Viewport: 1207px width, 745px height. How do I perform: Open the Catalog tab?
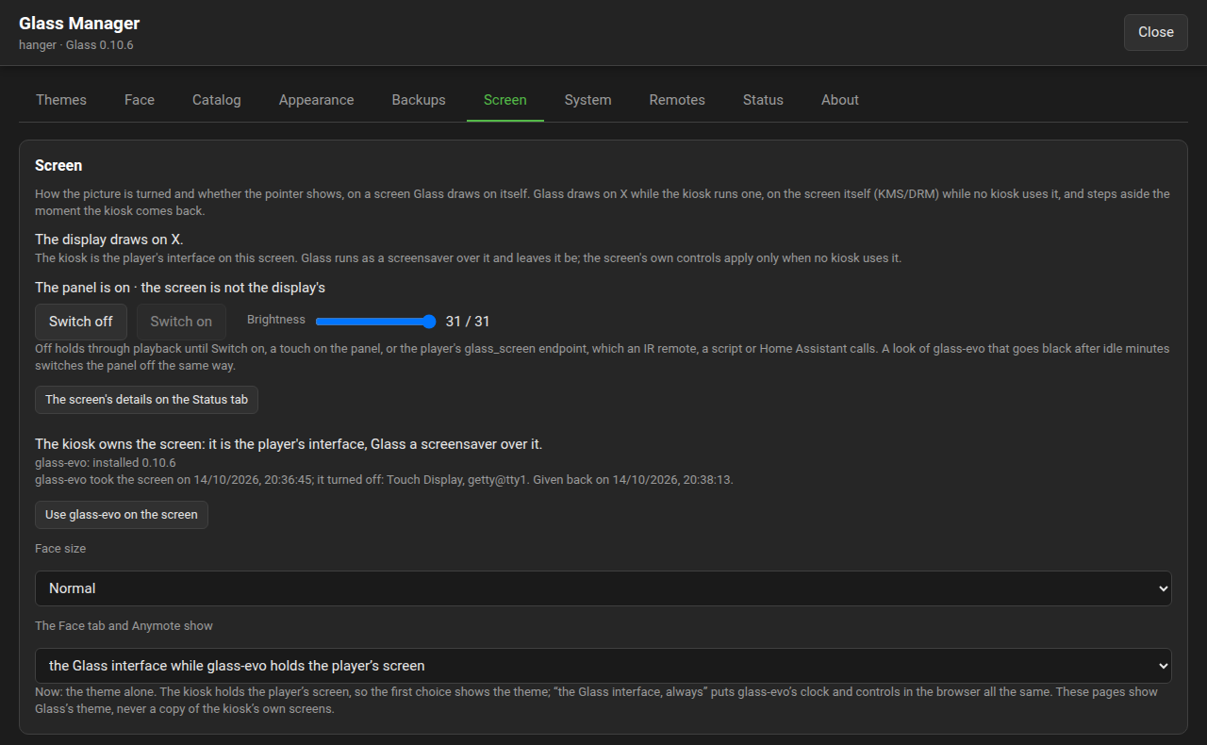(217, 100)
